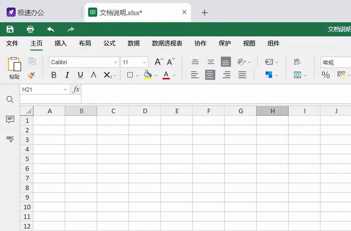Expand the merge cells dropdown arrow
The height and width of the screenshot is (231, 351).
(305, 76)
